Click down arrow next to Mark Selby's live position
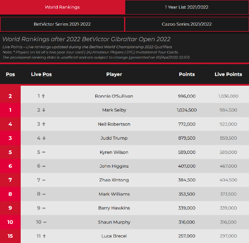Screen dimensions: 249x243 point(44,110)
